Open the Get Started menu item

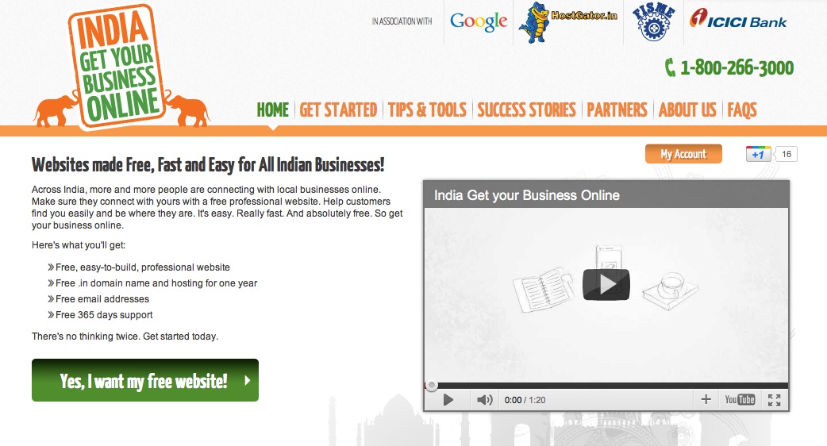(x=338, y=110)
